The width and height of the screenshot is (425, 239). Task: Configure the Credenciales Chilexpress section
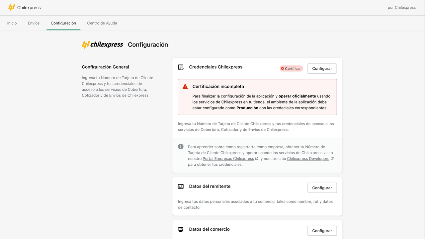322,68
